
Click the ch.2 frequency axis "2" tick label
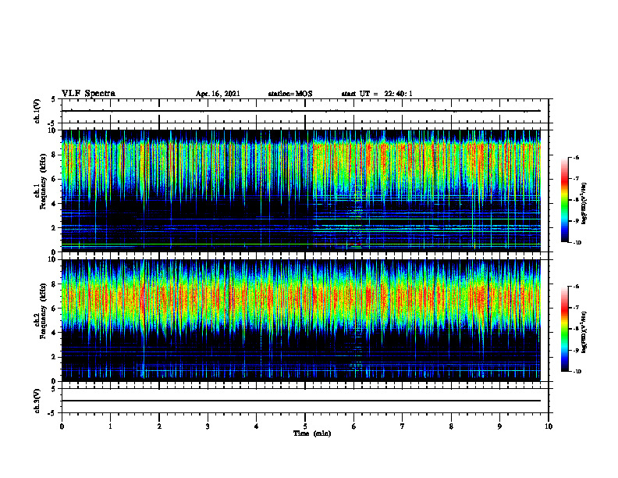[54, 357]
